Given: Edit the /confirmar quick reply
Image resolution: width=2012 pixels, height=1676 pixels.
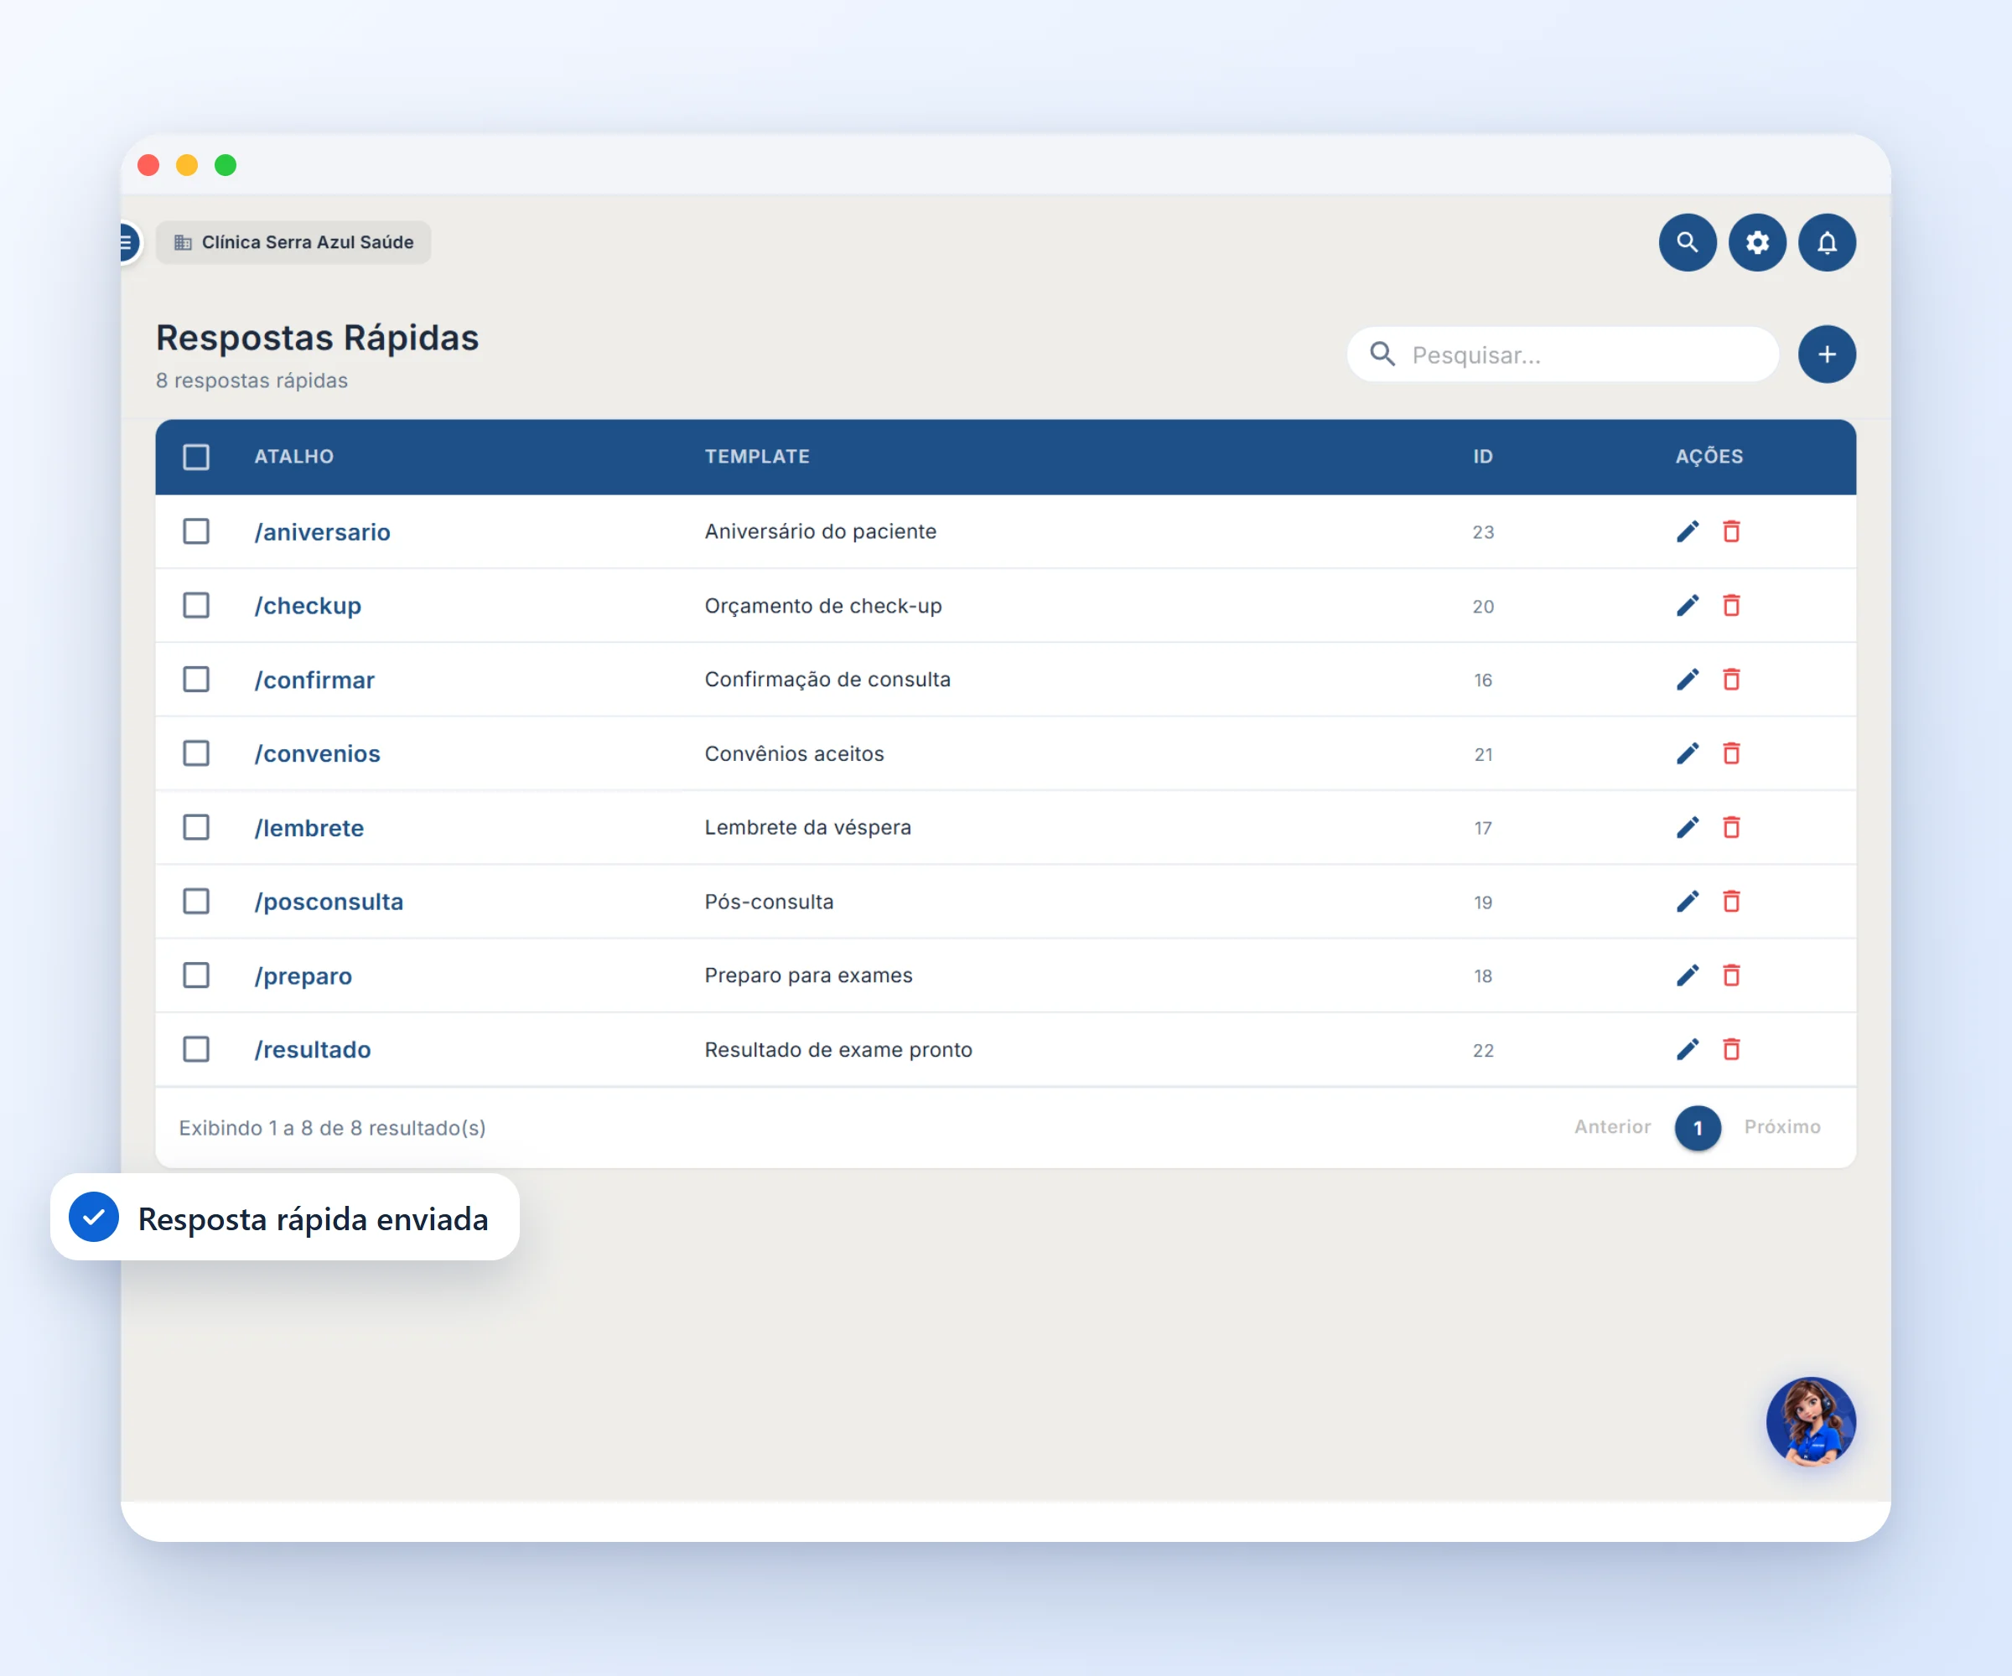Looking at the screenshot, I should [x=1688, y=679].
